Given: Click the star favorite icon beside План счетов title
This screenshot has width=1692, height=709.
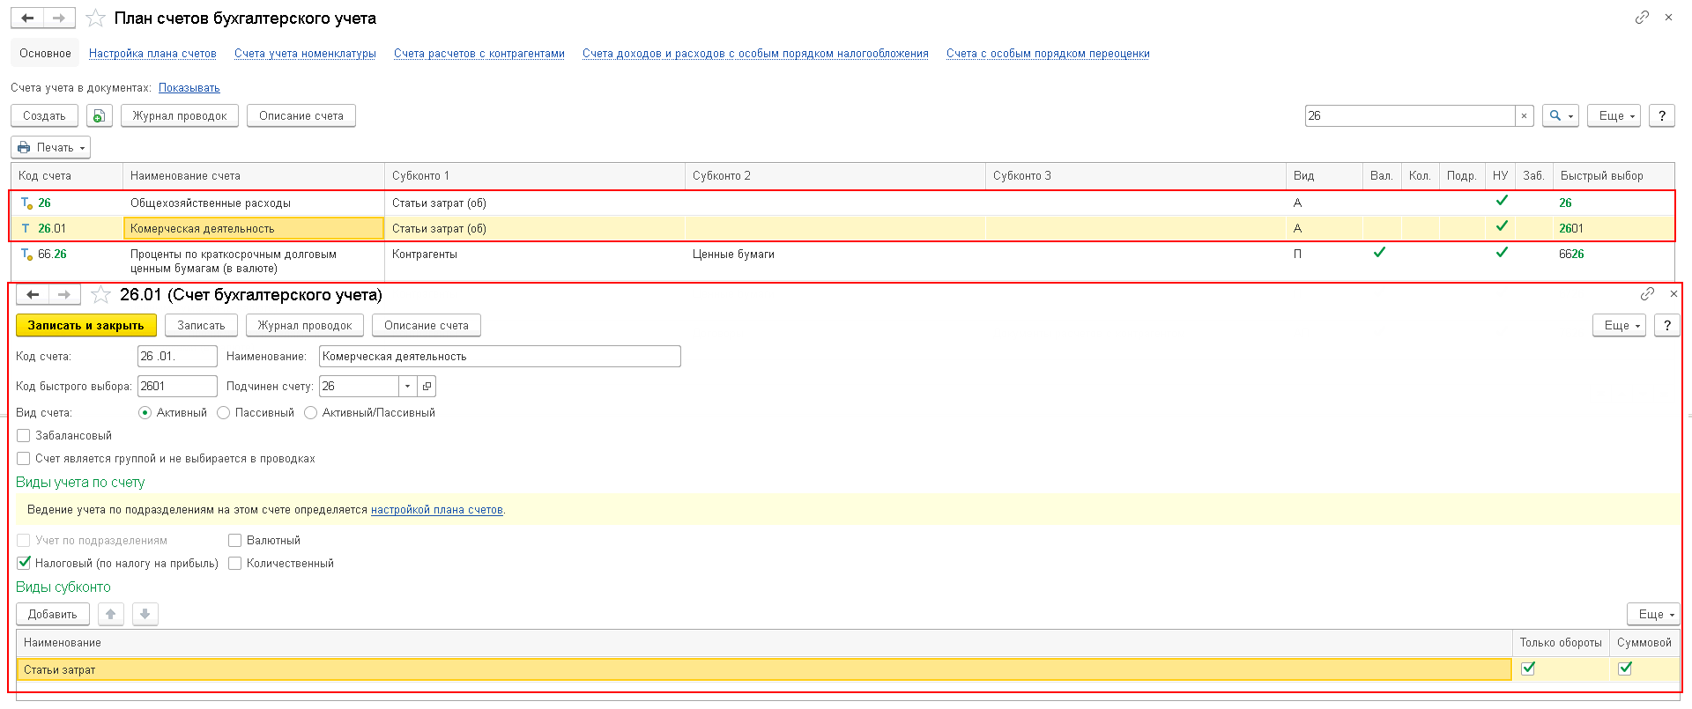Looking at the screenshot, I should pyautogui.click(x=96, y=18).
